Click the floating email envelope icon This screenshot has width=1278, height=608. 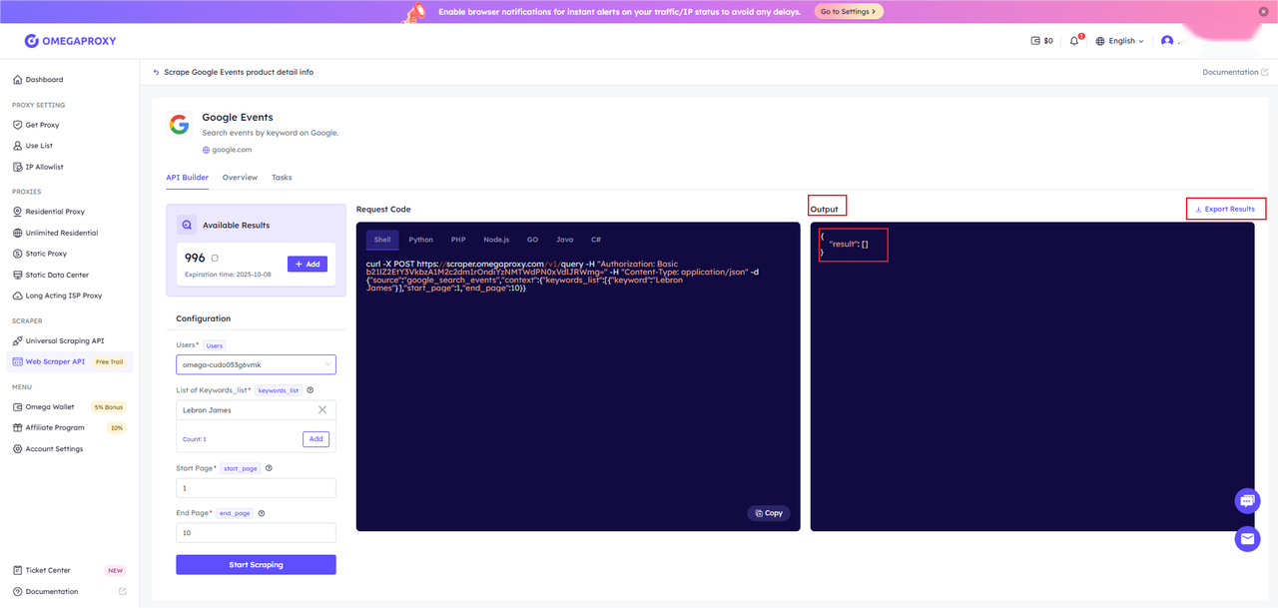click(x=1247, y=539)
